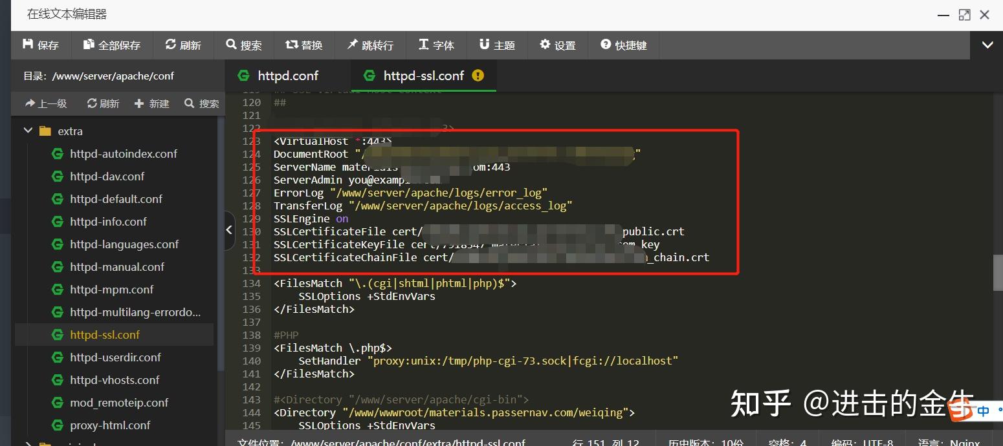Click 新建 to create new file
This screenshot has width=1003, height=446.
tap(151, 103)
